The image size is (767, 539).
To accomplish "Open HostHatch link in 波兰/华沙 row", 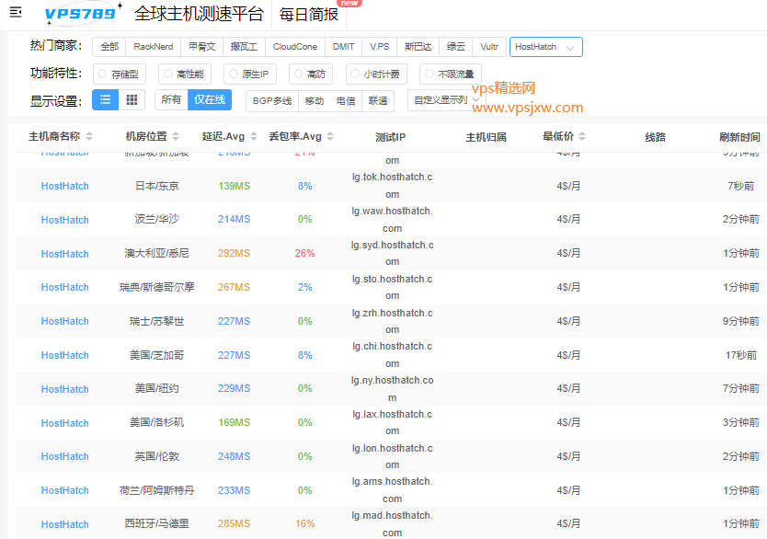I will (x=65, y=220).
